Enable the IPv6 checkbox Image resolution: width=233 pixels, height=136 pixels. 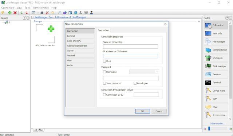pos(104,61)
